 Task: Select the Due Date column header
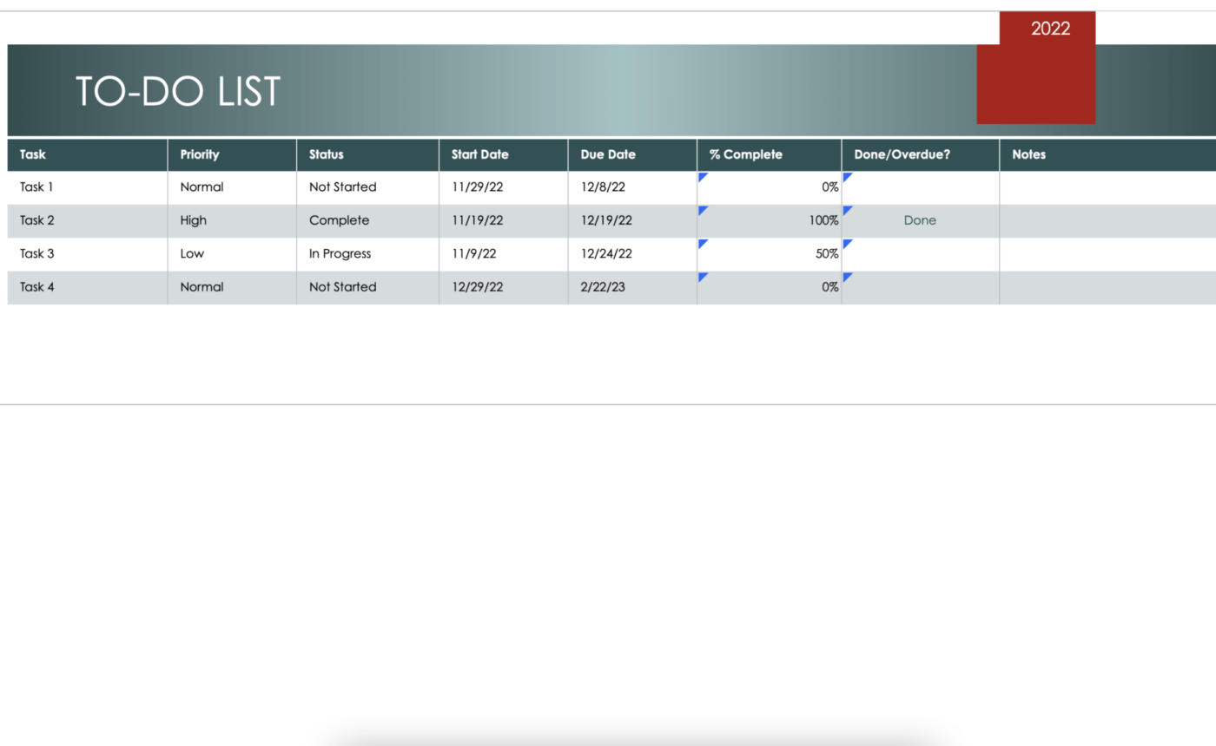(608, 154)
